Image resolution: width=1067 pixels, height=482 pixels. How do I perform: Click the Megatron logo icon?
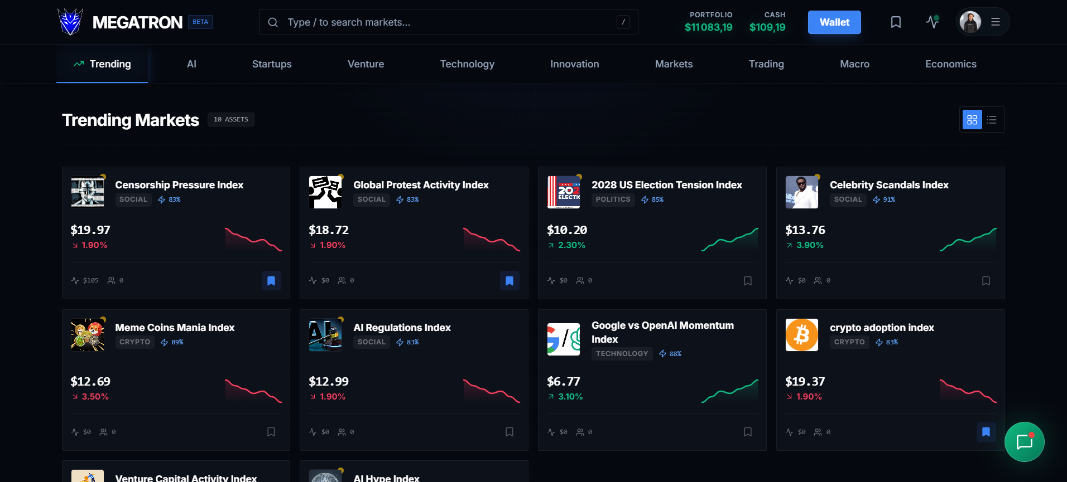pos(70,22)
